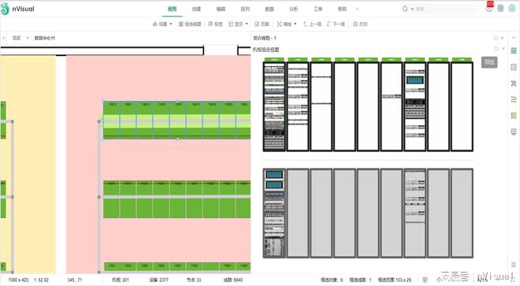Click the 线缆: 6840 status bar entry
Viewport: 520px width, 286px height.
pos(233,280)
